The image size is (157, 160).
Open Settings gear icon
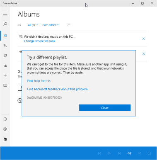click(x=5, y=129)
